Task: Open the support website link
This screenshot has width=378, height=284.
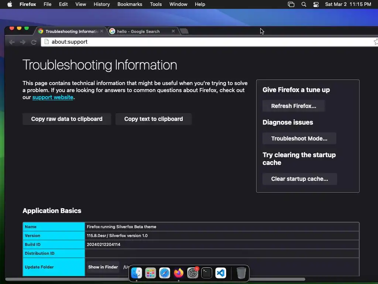Action: point(53,97)
